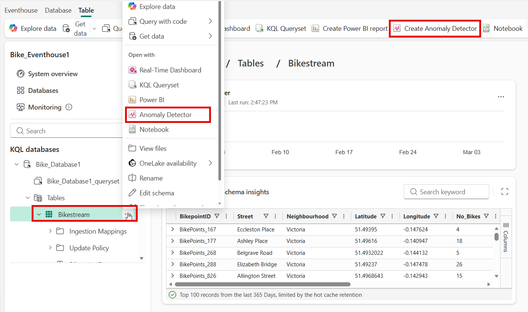This screenshot has height=312, width=528.
Task: Open System overview in the sidebar
Action: (47, 74)
